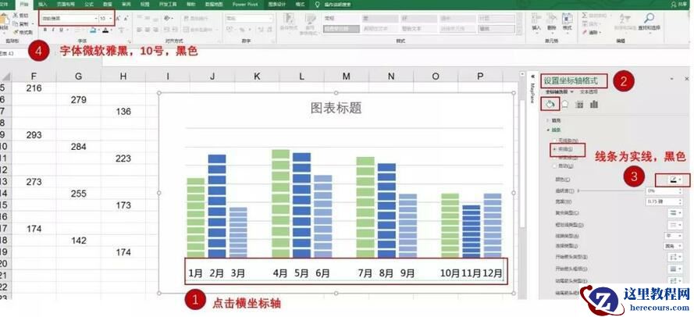Switch to the Insert ribbon tab
Screen dimensions: 694x317
point(42,4)
